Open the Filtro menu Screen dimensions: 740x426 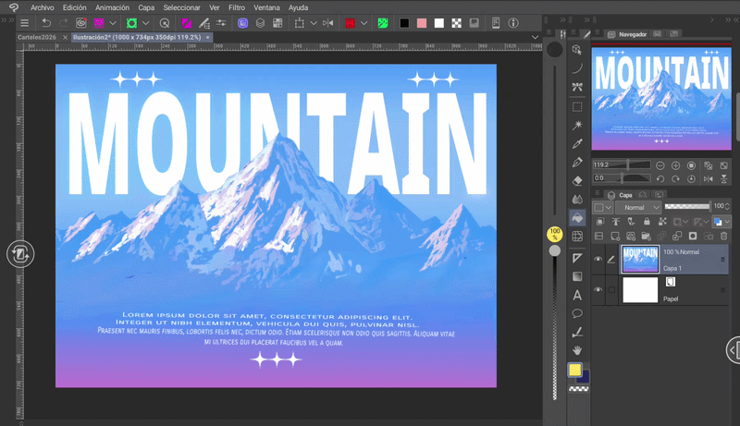[236, 6]
